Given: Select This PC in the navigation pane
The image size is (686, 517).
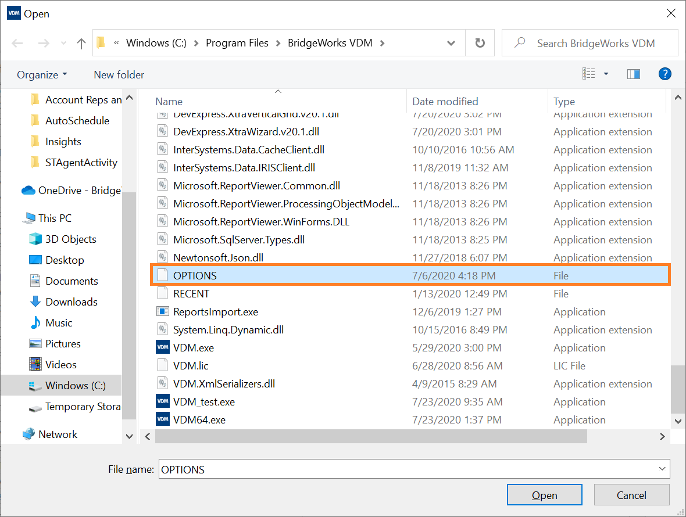Looking at the screenshot, I should (47, 218).
